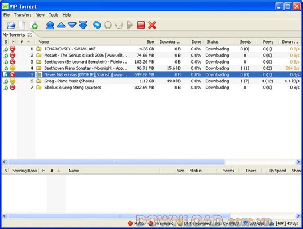Close the My Torrents tab
The height and width of the screenshot is (229, 303).
click(x=30, y=35)
